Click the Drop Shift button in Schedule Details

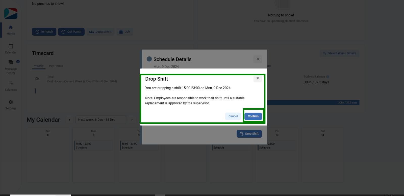click(249, 134)
